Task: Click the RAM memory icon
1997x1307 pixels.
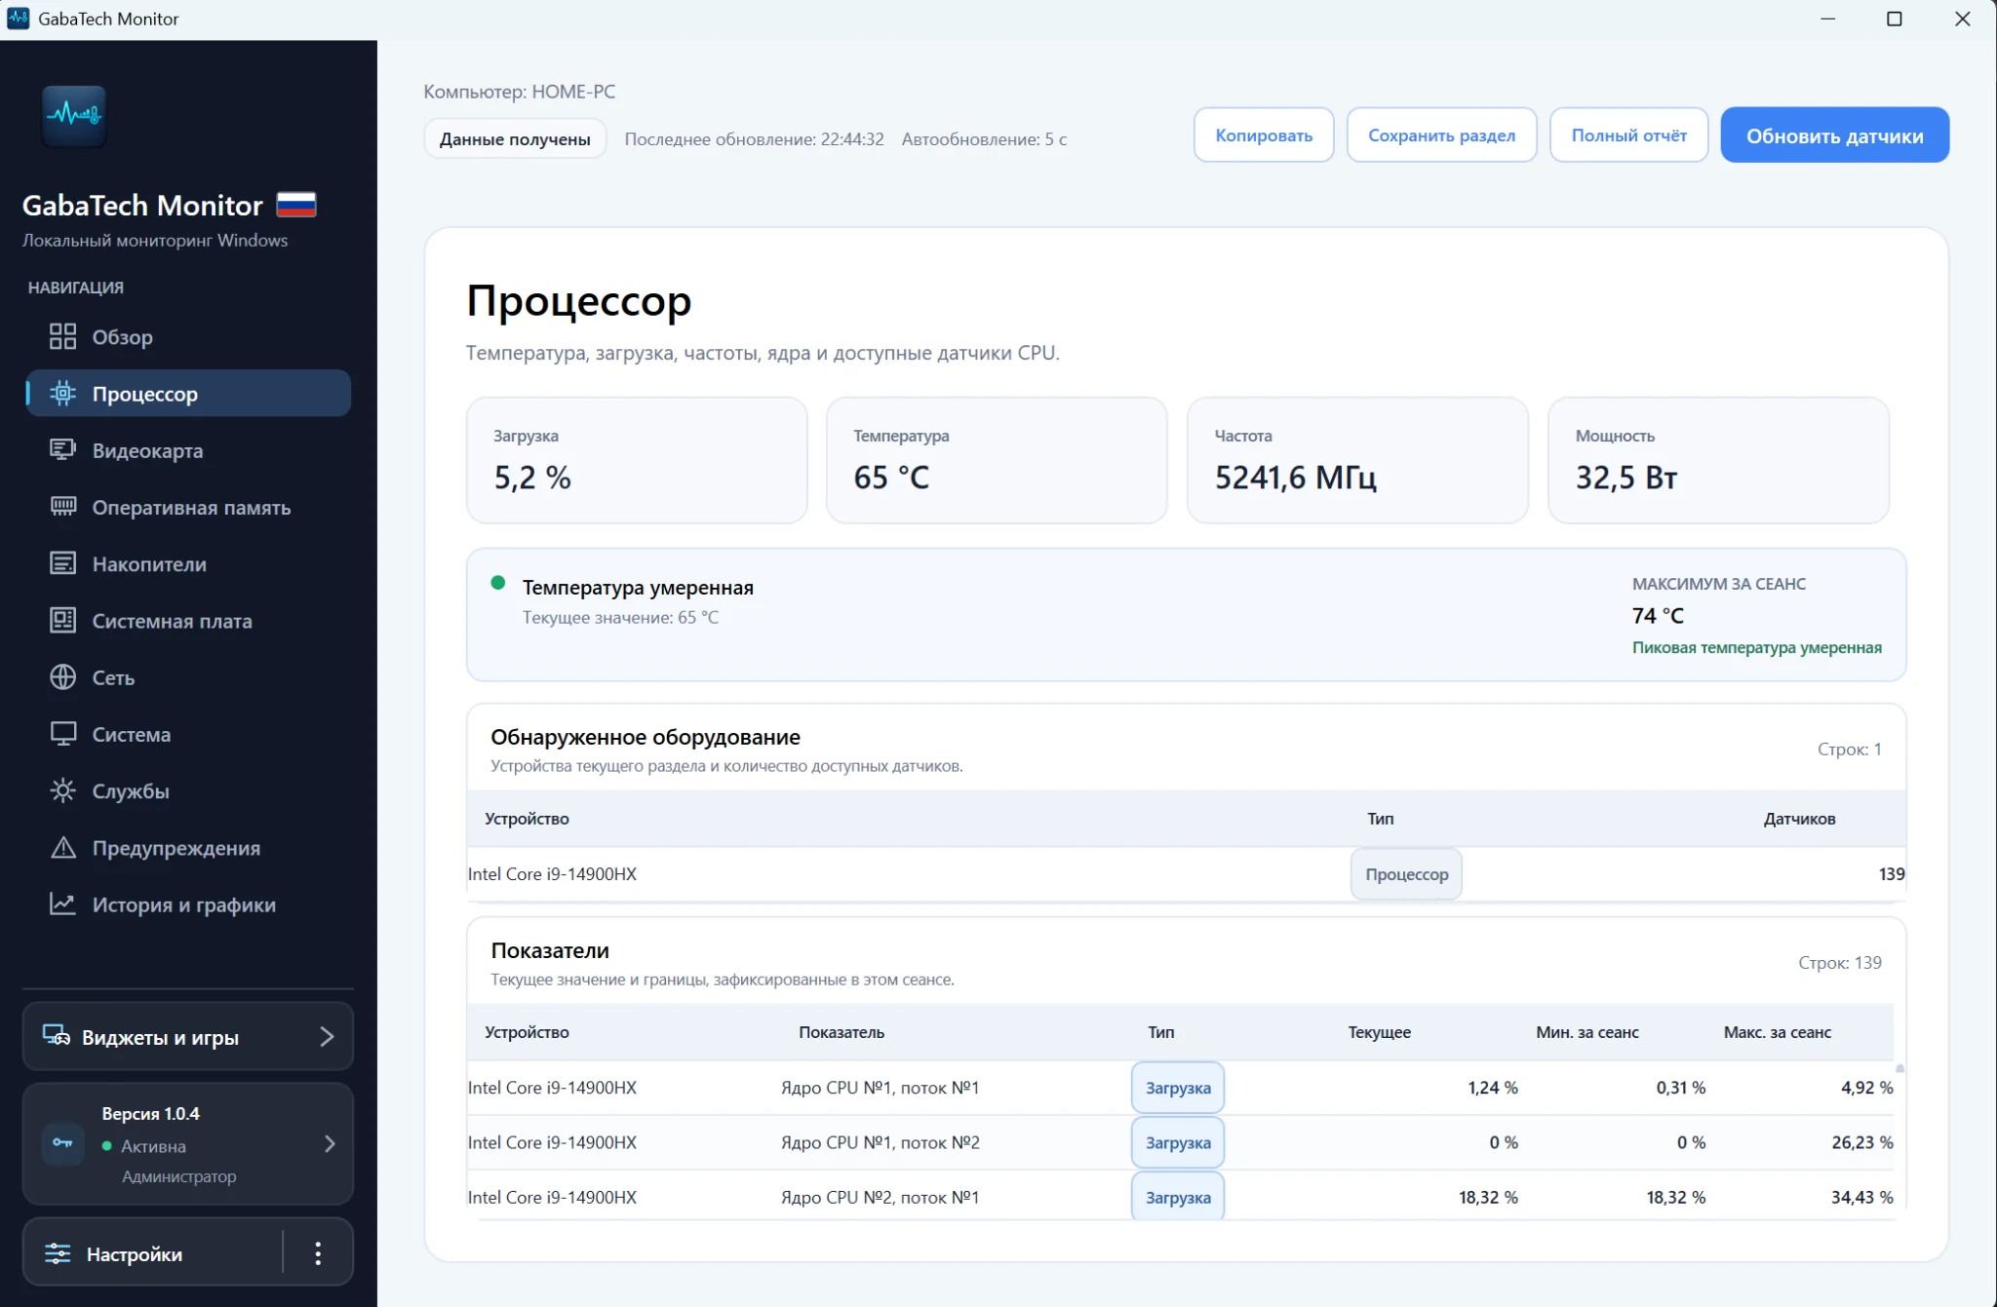Action: 62,506
